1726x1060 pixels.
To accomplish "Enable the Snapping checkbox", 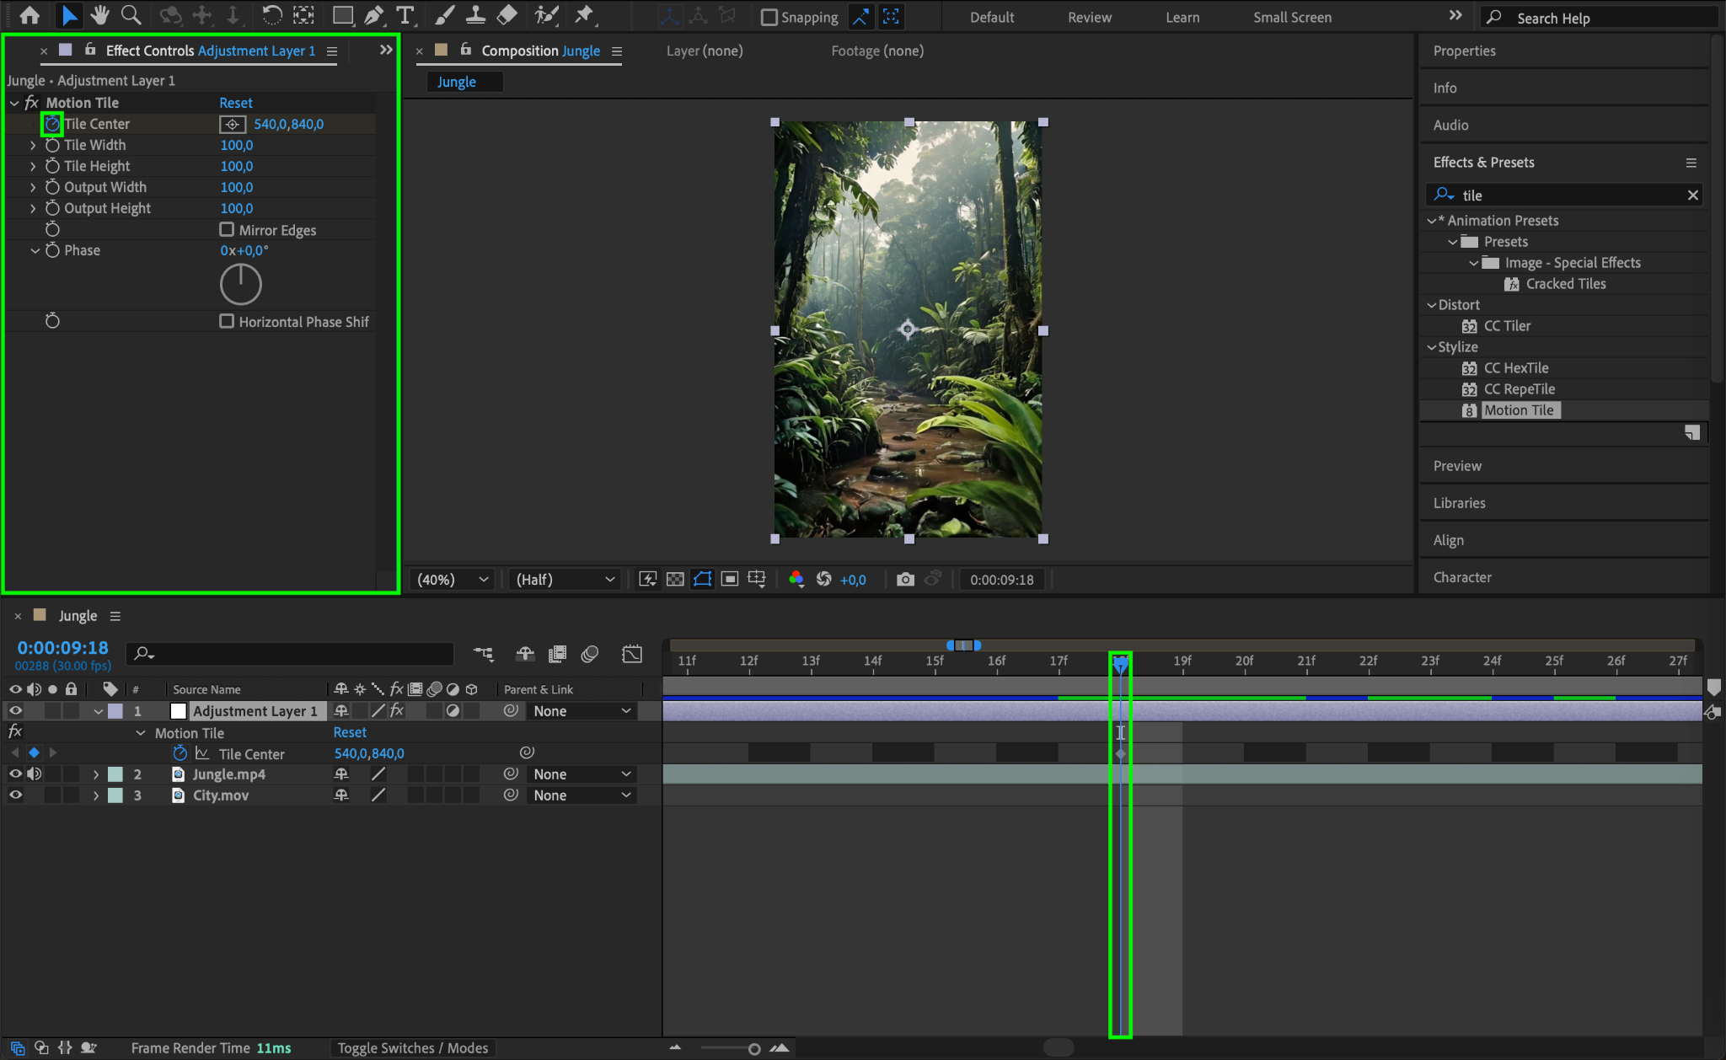I will tap(769, 17).
